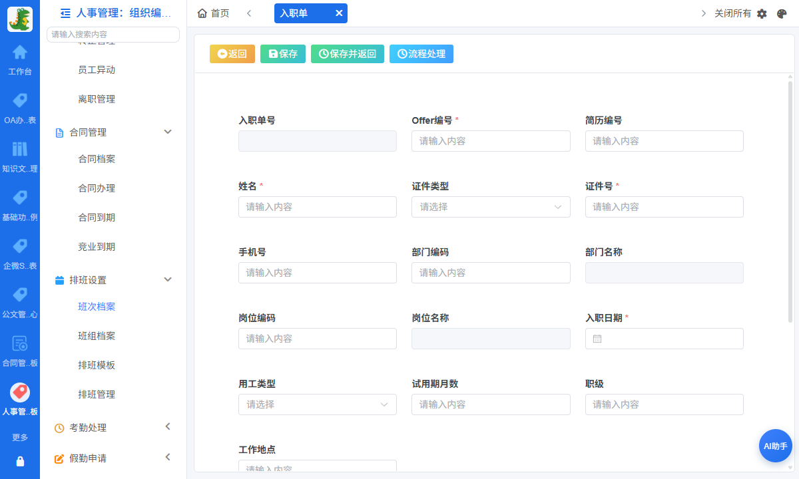
Task: Click 关闭所有 to close all tabs
Action: (732, 13)
